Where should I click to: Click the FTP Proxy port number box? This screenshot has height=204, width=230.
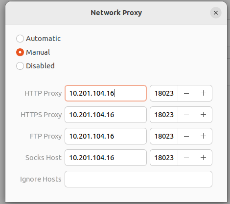(x=164, y=136)
